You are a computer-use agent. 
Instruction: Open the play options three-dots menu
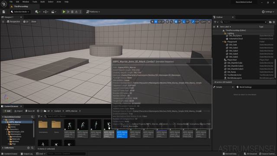[x=81, y=12]
